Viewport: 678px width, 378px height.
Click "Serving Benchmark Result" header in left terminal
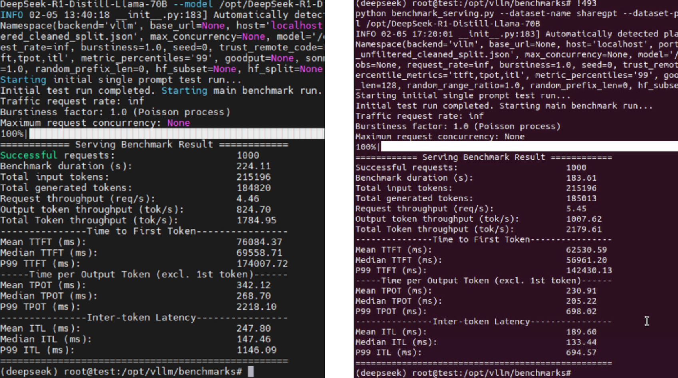tap(144, 145)
